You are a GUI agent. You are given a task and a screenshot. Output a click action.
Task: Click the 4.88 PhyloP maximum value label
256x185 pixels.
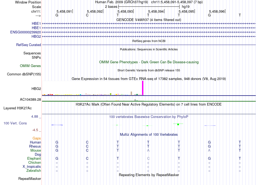(34, 117)
